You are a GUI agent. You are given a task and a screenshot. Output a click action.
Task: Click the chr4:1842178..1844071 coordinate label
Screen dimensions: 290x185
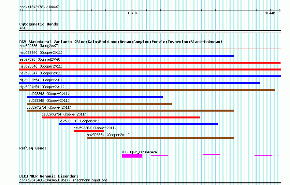(40, 7)
